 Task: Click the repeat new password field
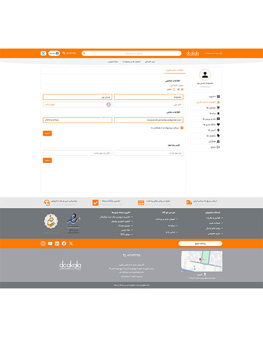point(77,153)
